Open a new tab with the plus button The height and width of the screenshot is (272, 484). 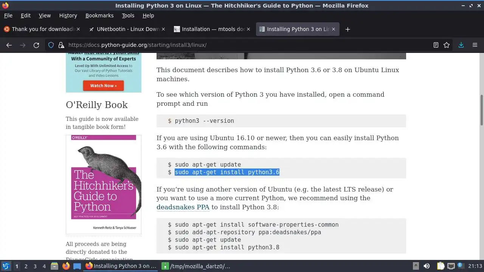coord(347,29)
